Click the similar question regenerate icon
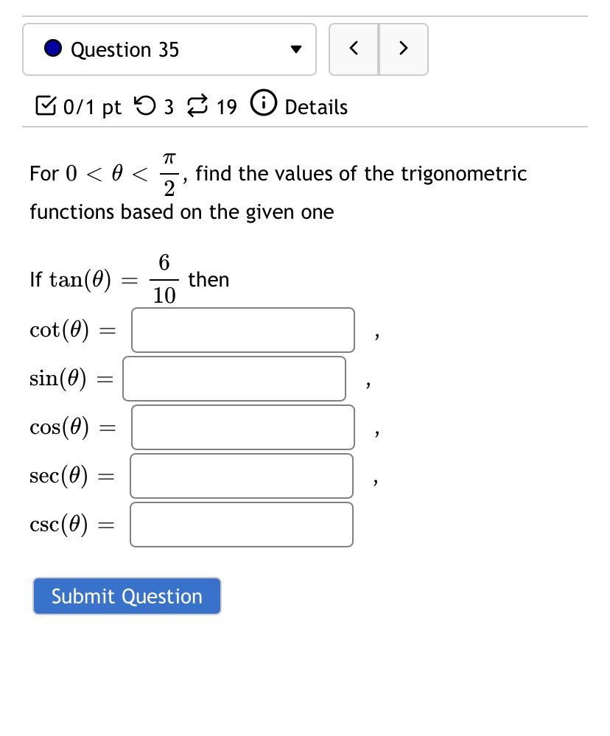The image size is (610, 736). click(x=198, y=106)
